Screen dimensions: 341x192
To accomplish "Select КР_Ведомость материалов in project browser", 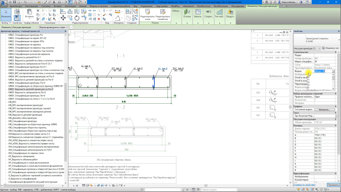I will click(x=21, y=157).
